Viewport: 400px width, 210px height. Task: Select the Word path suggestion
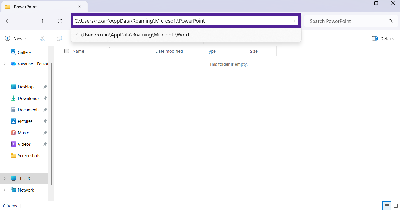(133, 35)
